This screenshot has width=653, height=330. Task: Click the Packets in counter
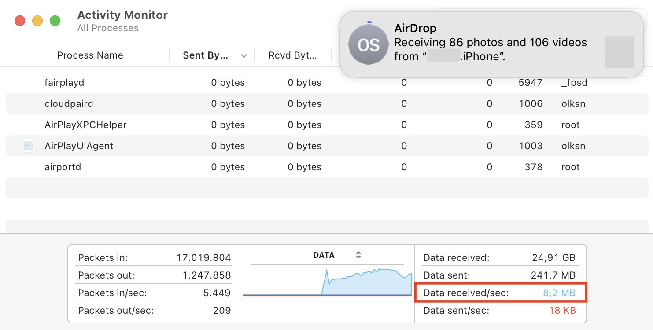coord(154,257)
